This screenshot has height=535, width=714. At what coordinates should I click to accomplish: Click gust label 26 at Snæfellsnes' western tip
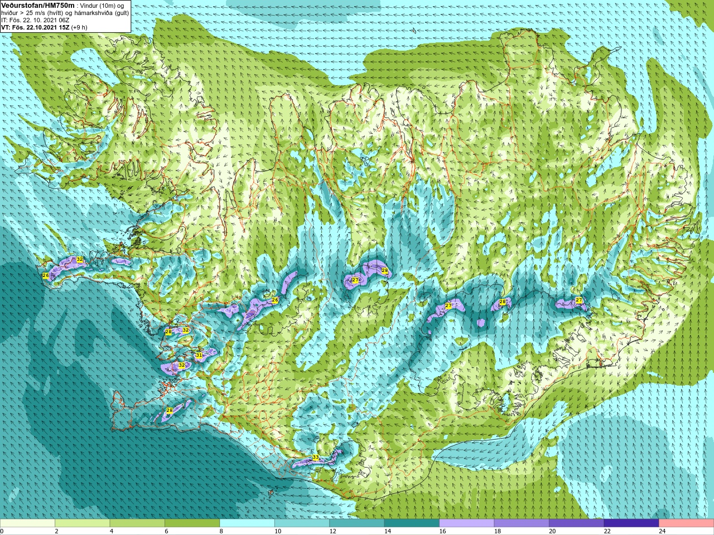tap(46, 275)
